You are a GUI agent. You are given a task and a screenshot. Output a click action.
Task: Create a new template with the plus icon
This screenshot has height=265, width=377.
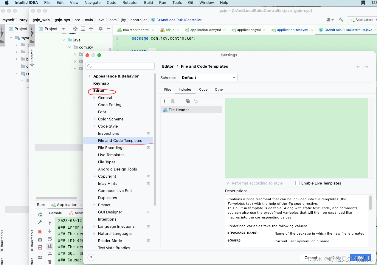click(x=165, y=101)
